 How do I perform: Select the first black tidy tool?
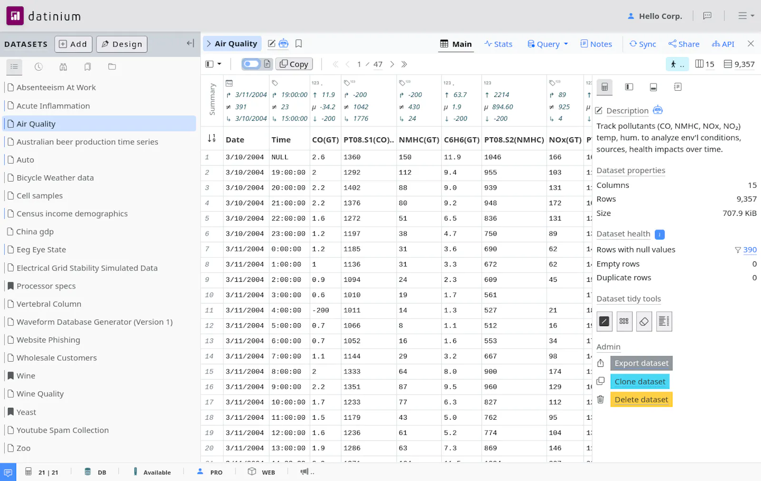pyautogui.click(x=604, y=321)
